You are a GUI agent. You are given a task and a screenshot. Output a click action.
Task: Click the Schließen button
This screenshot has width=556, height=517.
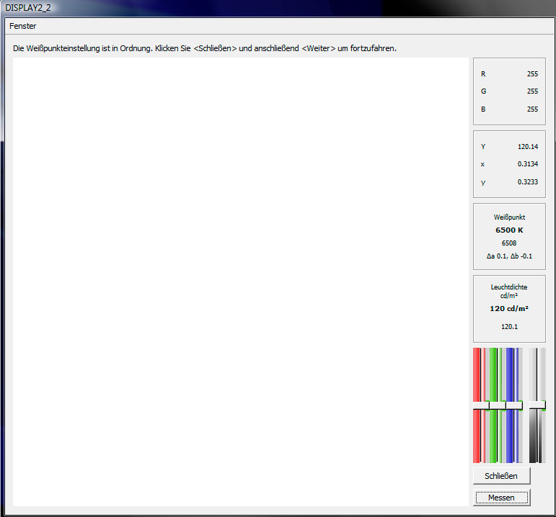pyautogui.click(x=500, y=476)
